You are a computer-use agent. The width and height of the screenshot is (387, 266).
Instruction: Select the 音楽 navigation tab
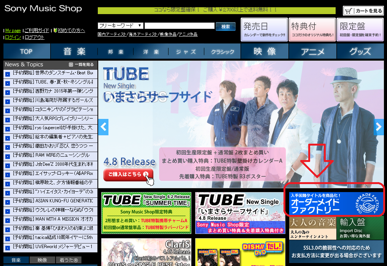coord(74,51)
